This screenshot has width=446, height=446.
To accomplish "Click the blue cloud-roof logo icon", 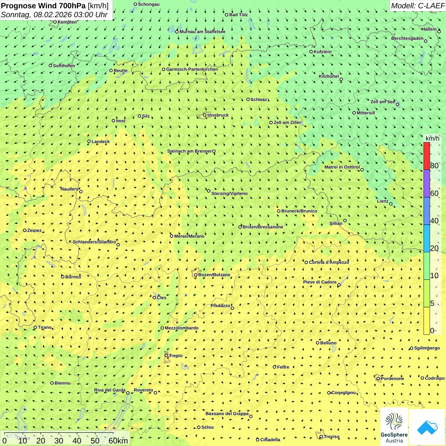I will pos(427,428).
